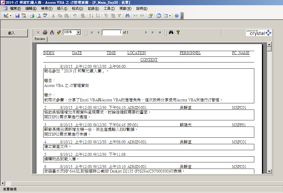Save with the floppy disk icon
This screenshot has width=283, height=193.
(x=17, y=16)
